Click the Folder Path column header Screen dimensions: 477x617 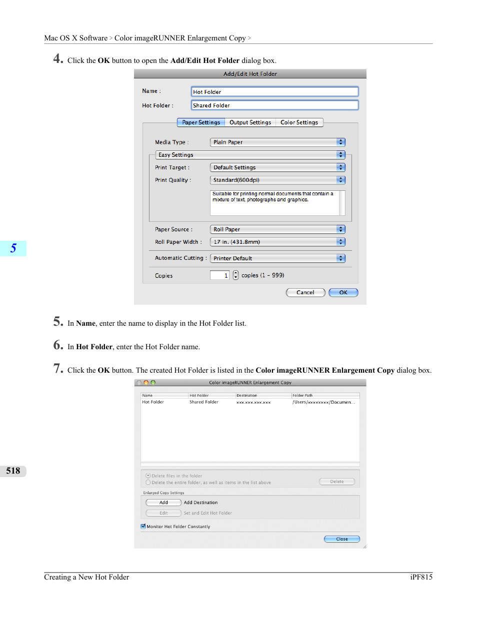(x=325, y=395)
